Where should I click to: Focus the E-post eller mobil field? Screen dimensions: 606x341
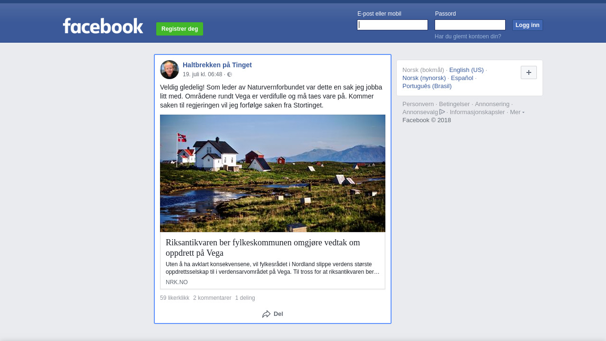[392, 25]
